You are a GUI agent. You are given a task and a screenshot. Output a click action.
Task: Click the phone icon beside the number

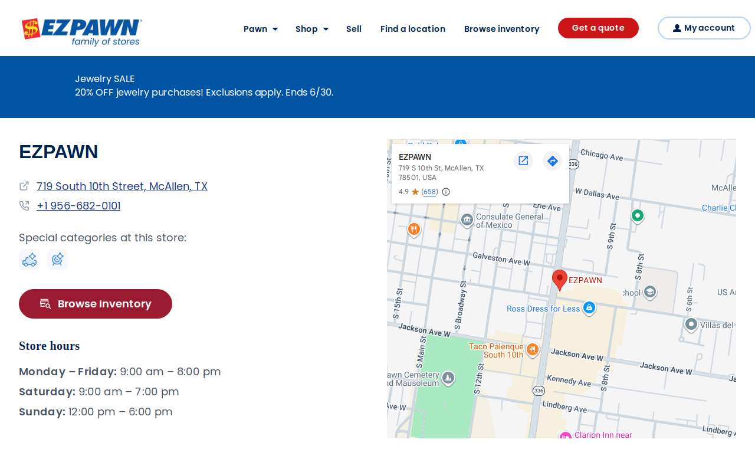(x=24, y=205)
